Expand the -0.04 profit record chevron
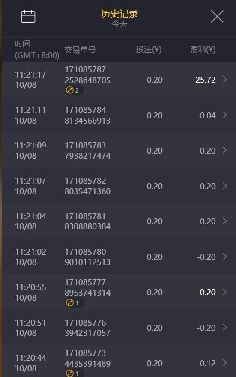This screenshot has height=377, width=236. tap(225, 115)
